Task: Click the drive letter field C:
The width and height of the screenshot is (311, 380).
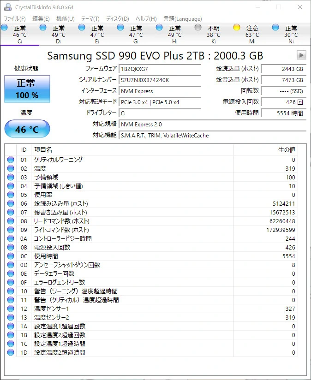Action: click(x=160, y=113)
